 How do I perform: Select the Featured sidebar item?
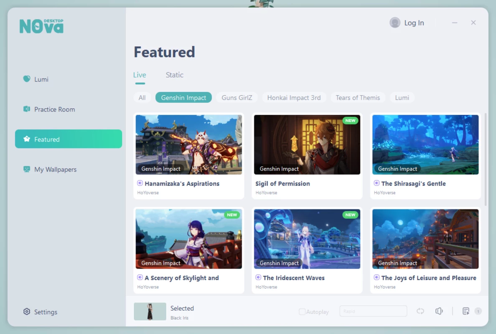(69, 139)
